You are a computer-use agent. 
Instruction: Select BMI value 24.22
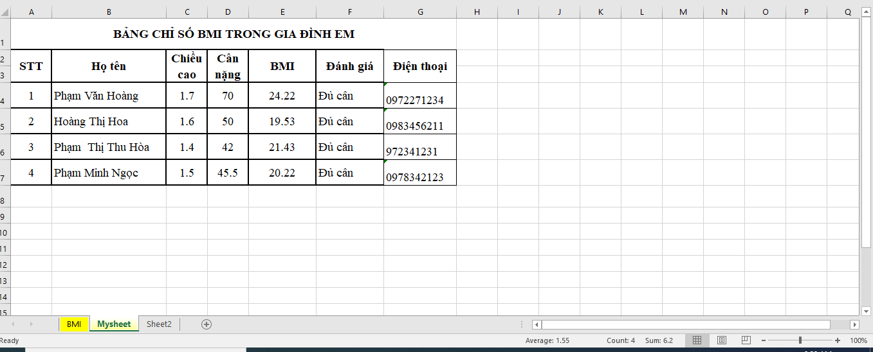tap(282, 96)
